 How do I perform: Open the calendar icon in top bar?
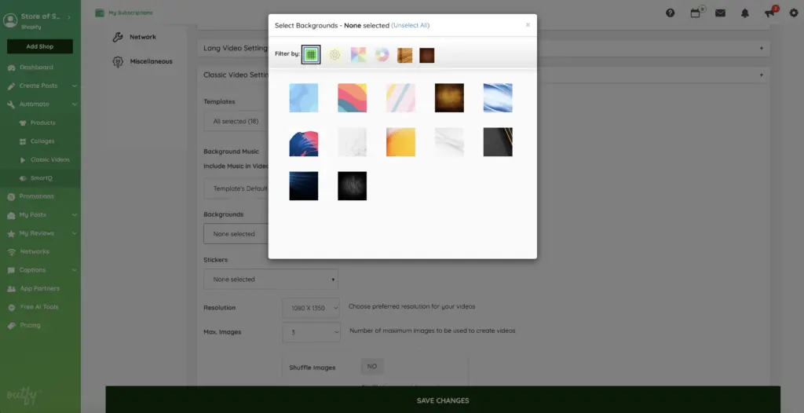coord(695,13)
